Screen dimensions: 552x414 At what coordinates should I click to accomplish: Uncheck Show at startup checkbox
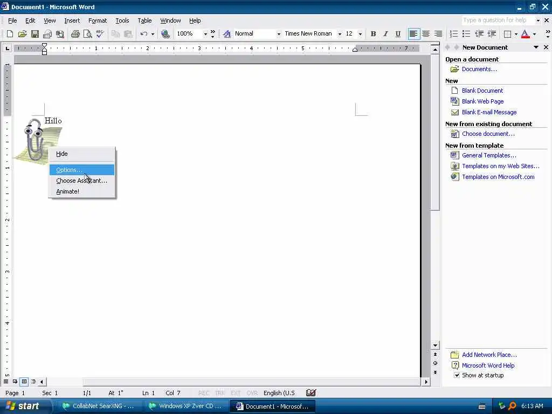click(x=457, y=375)
